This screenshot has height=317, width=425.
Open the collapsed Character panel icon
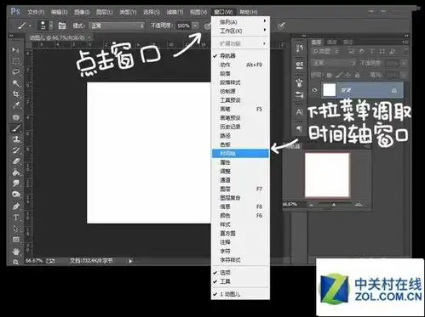299,112
